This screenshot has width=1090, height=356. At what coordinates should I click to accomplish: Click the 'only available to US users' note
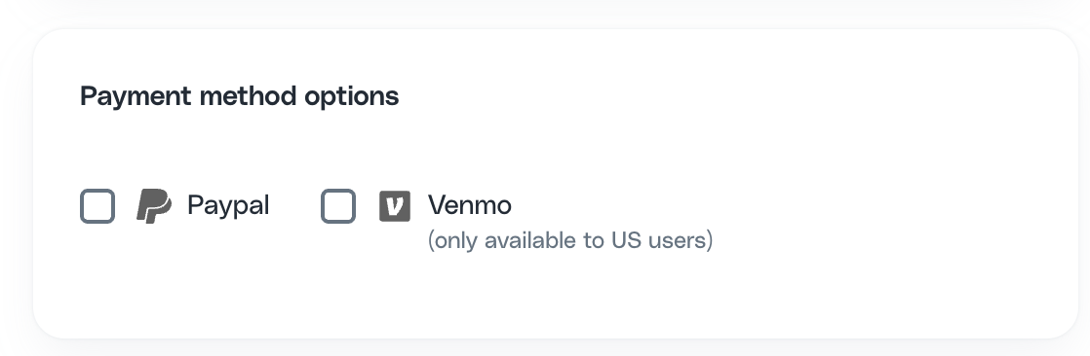point(570,241)
